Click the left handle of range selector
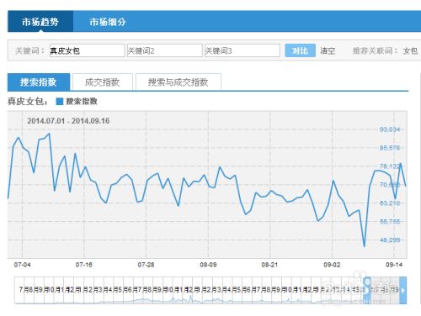Image resolution: width=421 pixels, height=316 pixels. 367,290
